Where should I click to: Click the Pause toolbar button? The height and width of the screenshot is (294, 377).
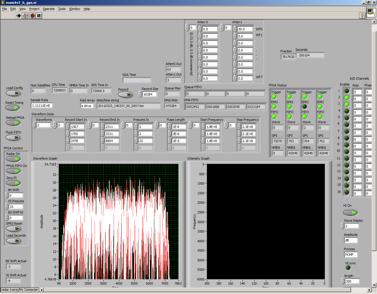[x=39, y=16]
